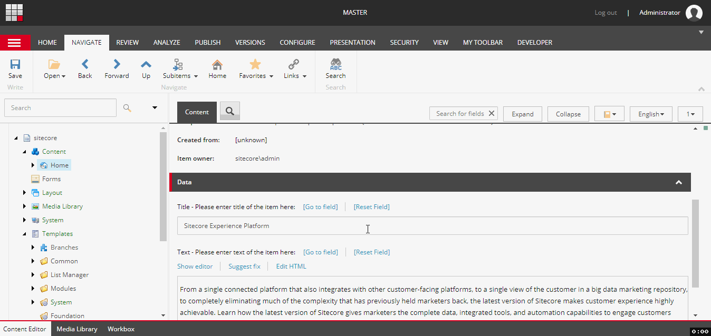Image resolution: width=711 pixels, height=336 pixels.
Task: Collapse the ribbon with the chevron icon
Action: tap(701, 89)
